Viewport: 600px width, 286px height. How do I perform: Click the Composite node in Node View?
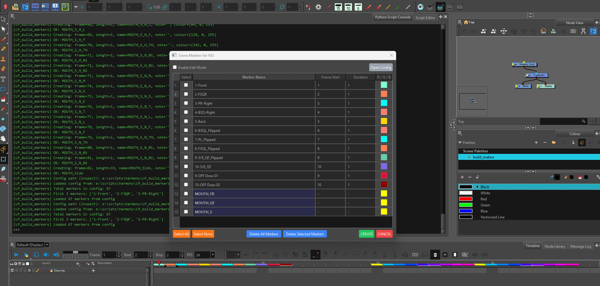tap(537, 75)
